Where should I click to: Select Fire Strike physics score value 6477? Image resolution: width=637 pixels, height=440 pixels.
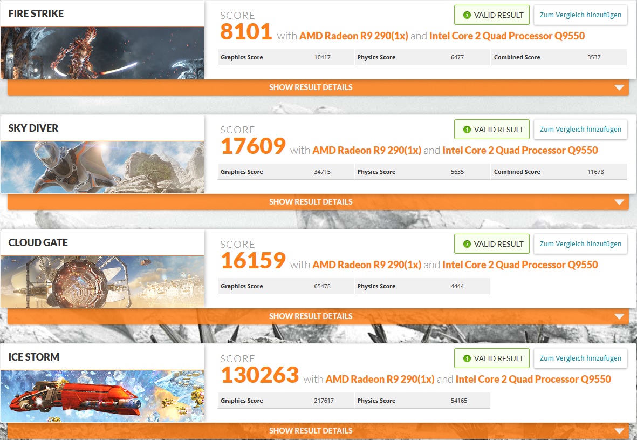[457, 57]
